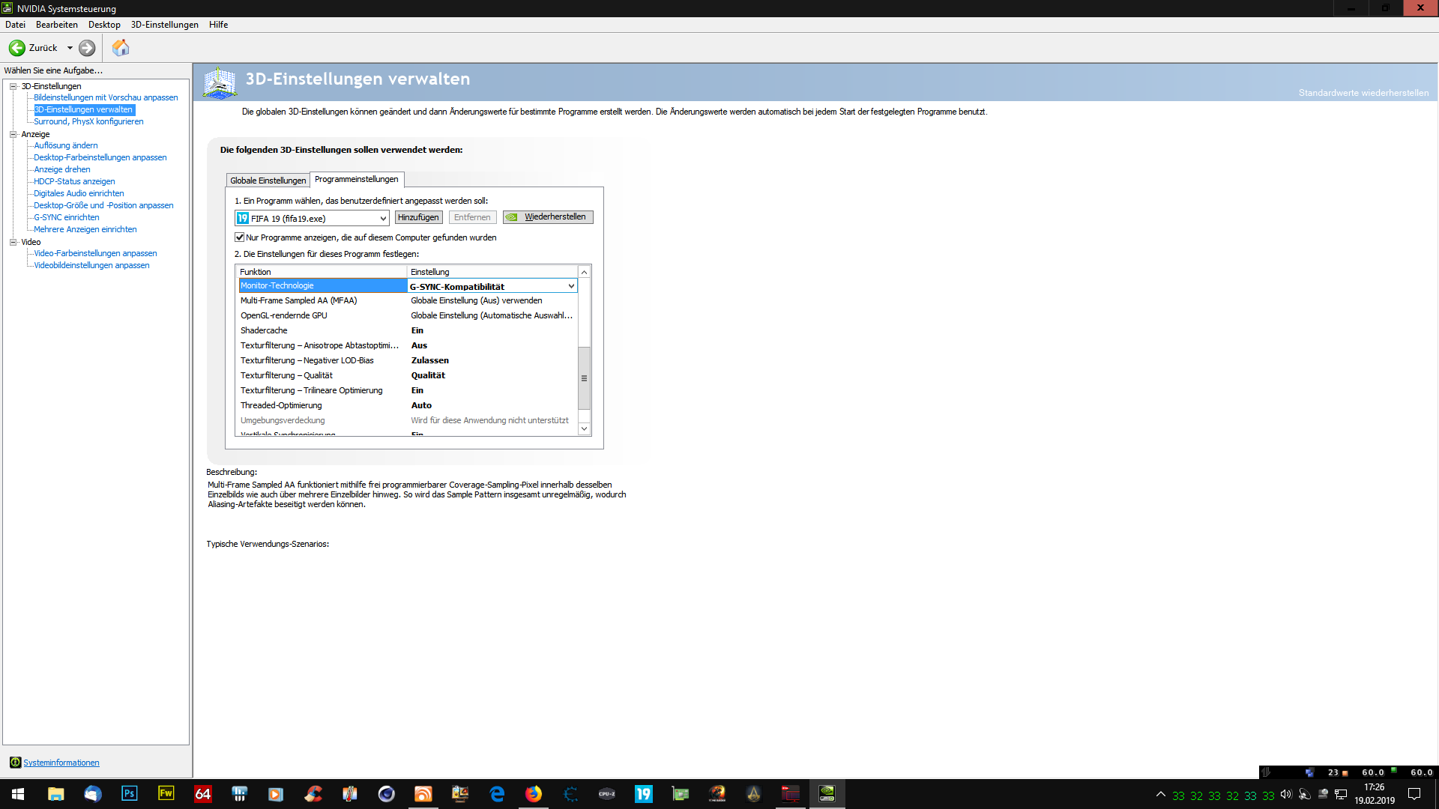Select the Shadercache setting row
Viewport: 1439px width, 809px height.
point(408,330)
